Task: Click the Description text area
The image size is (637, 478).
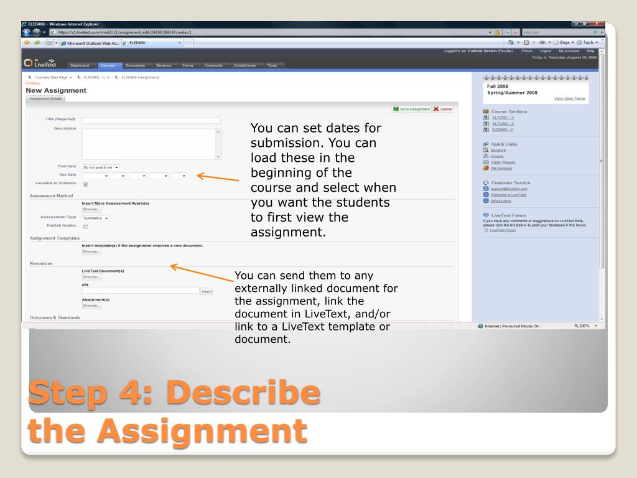Action: click(152, 144)
